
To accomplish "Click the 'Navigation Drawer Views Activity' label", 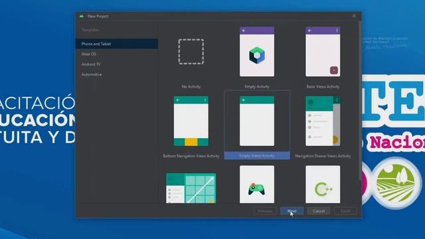I will 323,156.
